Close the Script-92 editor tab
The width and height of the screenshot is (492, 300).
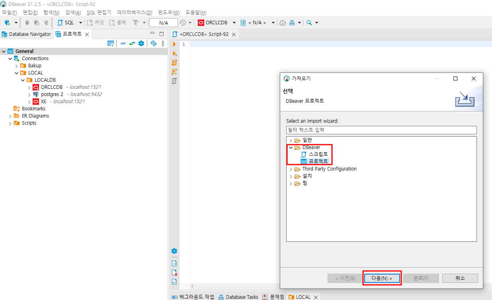(x=234, y=35)
